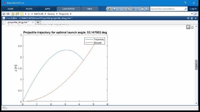Image resolution: width=200 pixels, height=112 pixels.
Task: Switch to the PLOTS tab
Action: [29, 9]
